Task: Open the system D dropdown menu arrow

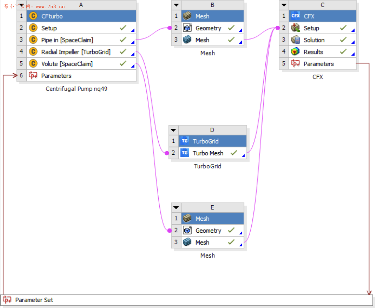Action: 173,130
